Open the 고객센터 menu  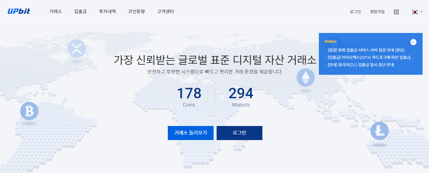tap(165, 12)
